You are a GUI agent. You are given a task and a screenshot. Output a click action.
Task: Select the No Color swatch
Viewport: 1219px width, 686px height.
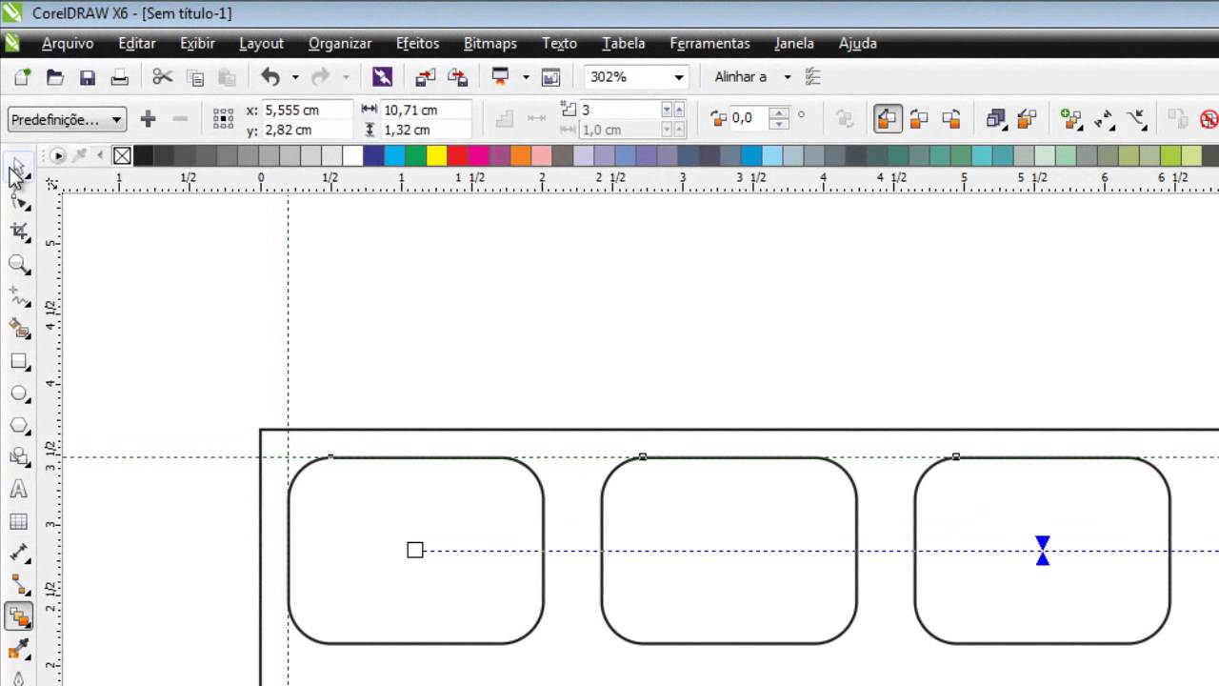[x=122, y=155]
